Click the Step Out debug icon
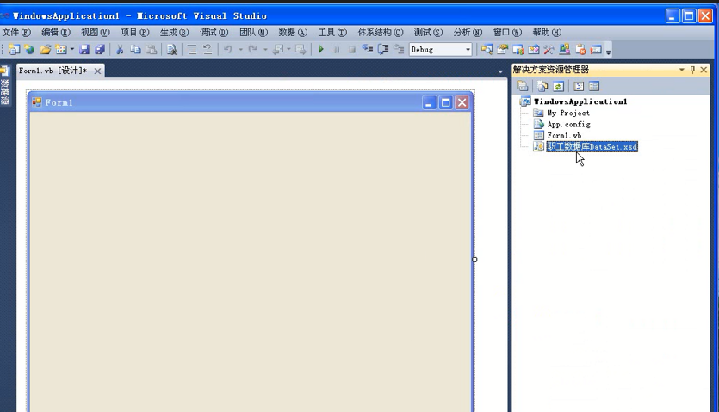The width and height of the screenshot is (719, 412). (399, 50)
